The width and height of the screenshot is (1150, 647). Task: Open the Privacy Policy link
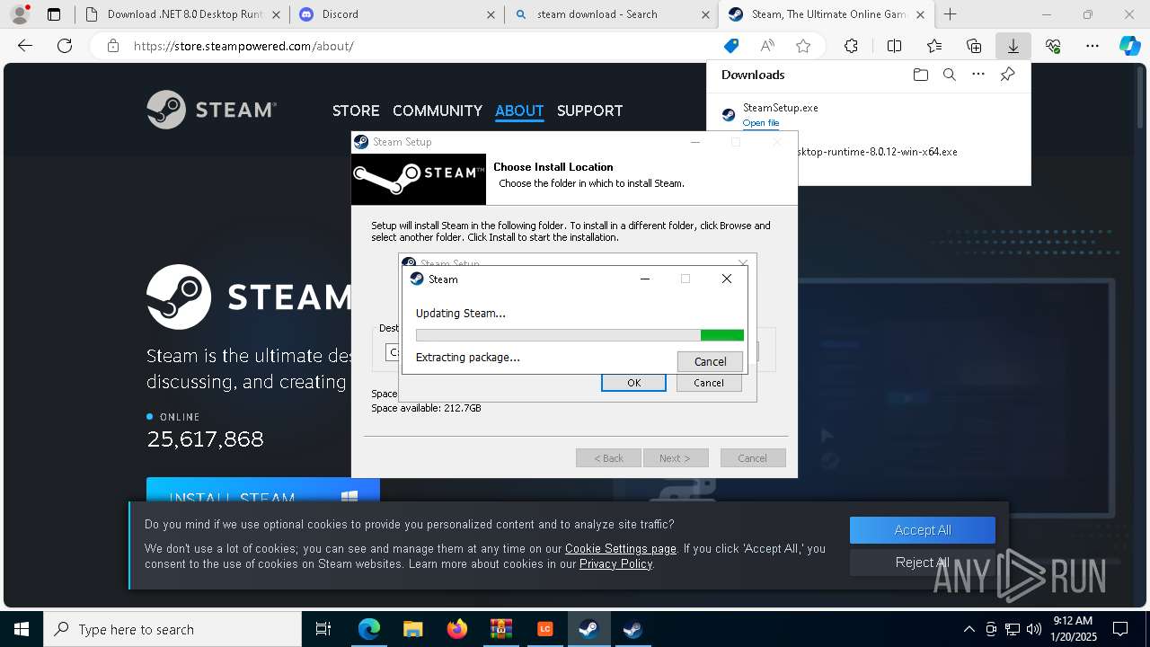pos(615,563)
